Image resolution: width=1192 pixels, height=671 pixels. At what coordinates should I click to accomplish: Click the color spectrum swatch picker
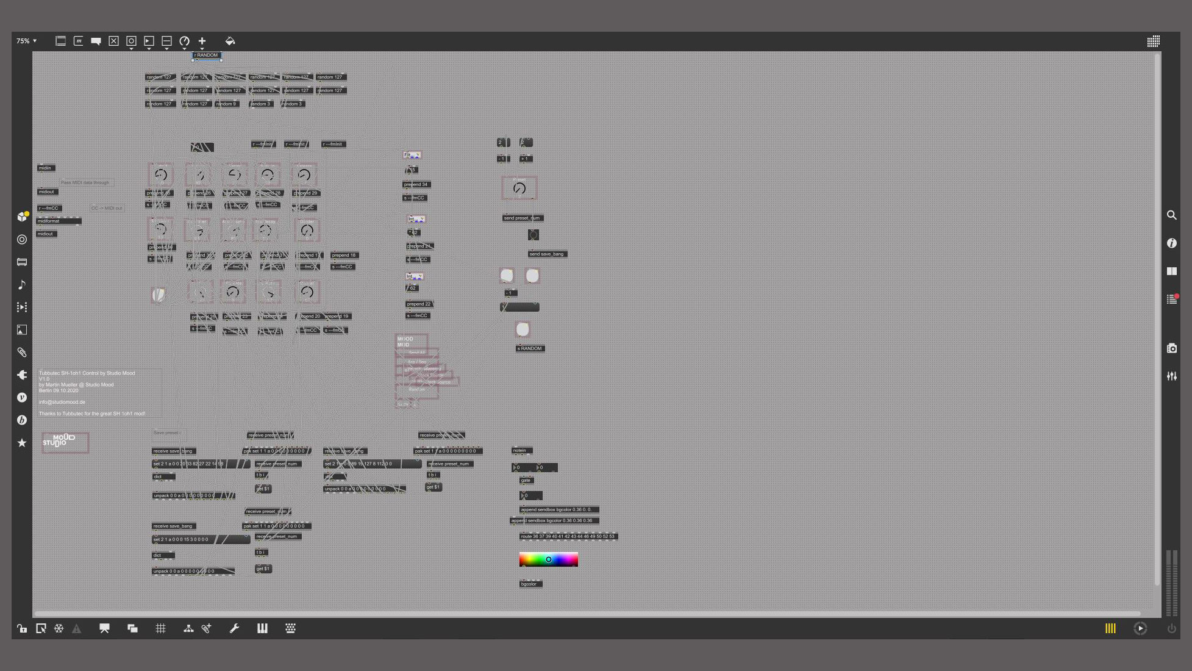click(548, 559)
